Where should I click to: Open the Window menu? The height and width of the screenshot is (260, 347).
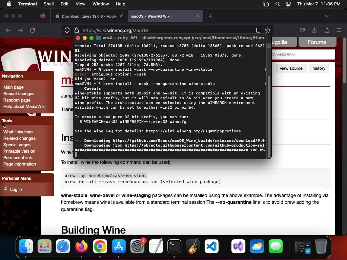tap(100, 4)
